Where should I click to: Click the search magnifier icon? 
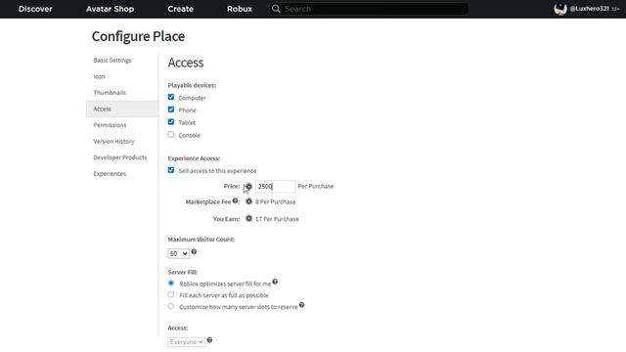coord(276,9)
